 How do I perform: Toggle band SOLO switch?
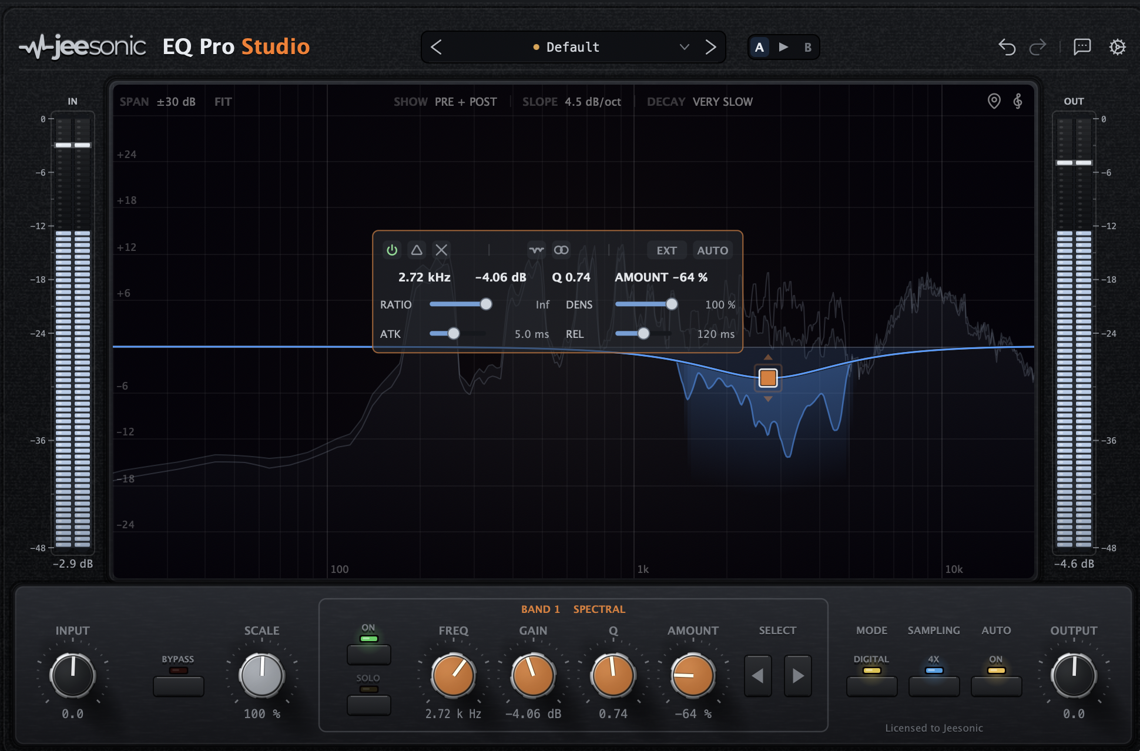(368, 705)
